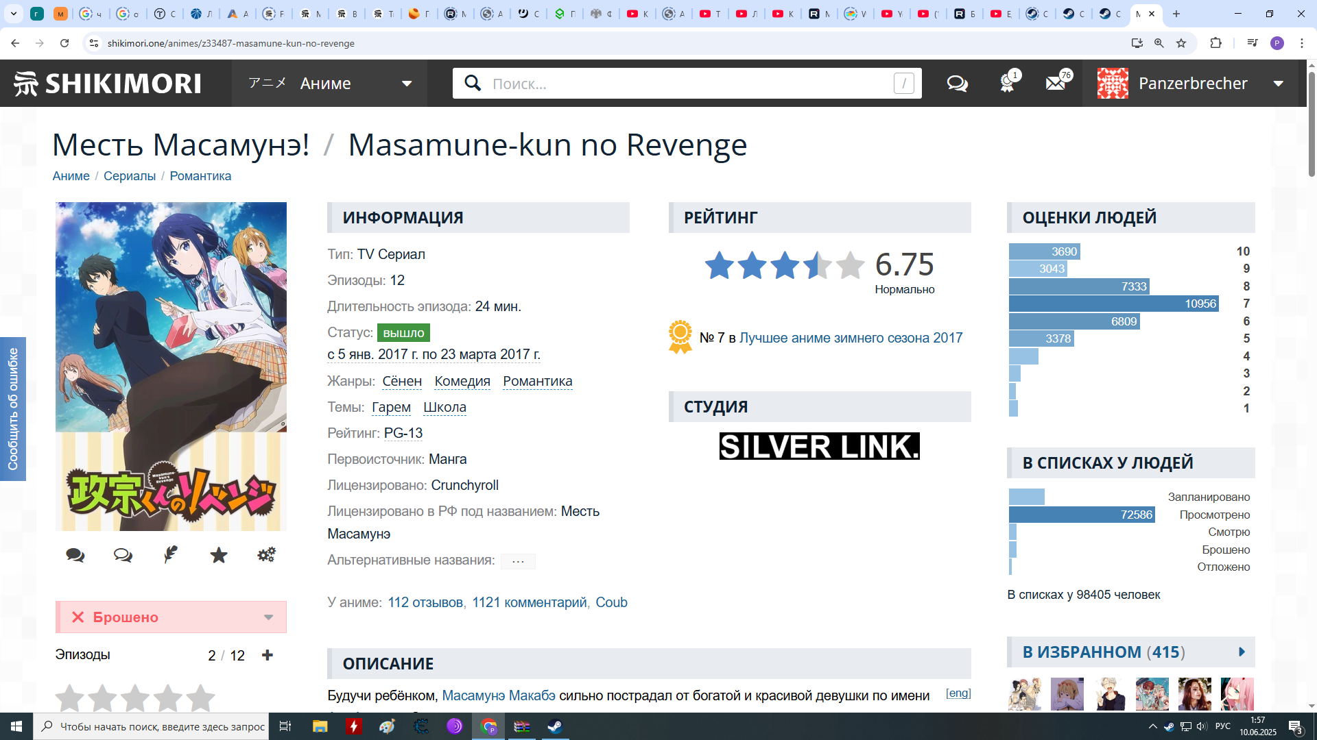This screenshot has width=1317, height=740.
Task: Switch description to eng
Action: pyautogui.click(x=958, y=693)
